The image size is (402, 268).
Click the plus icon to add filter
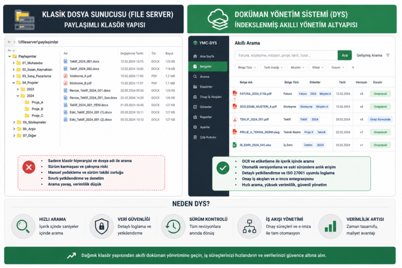(353, 67)
